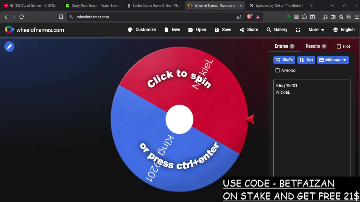This screenshot has height=202, width=360.
Task: Sort the wheel entries
Action: coord(306,60)
